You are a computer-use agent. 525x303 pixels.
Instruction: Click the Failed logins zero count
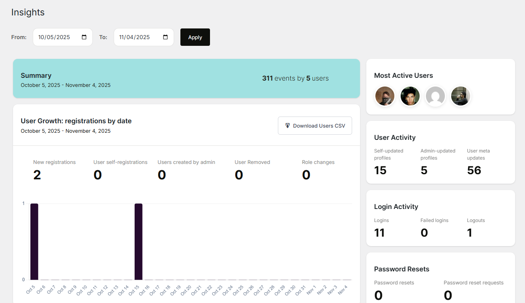point(424,232)
